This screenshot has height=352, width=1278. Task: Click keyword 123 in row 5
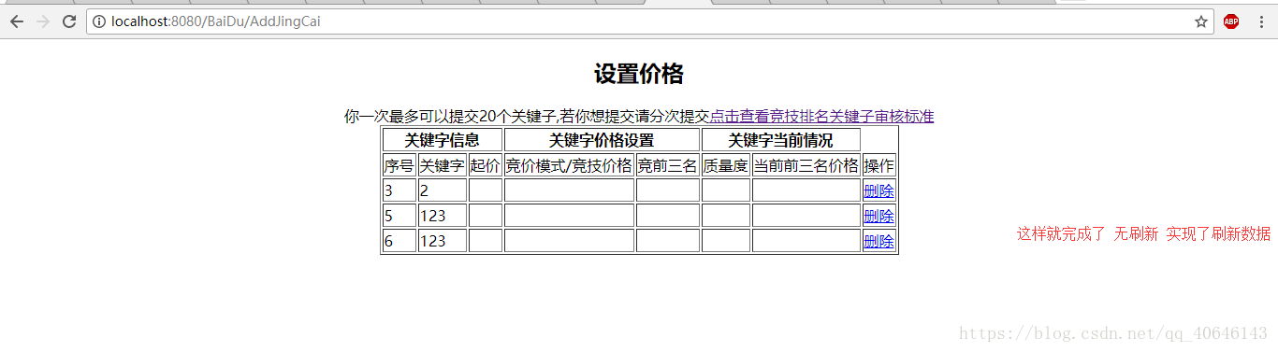point(442,216)
